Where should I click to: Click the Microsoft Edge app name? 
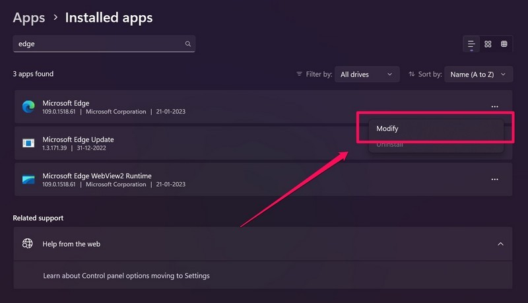coord(66,103)
